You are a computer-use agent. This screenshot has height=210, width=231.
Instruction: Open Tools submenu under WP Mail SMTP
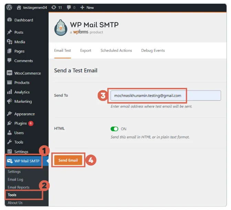tap(12, 195)
